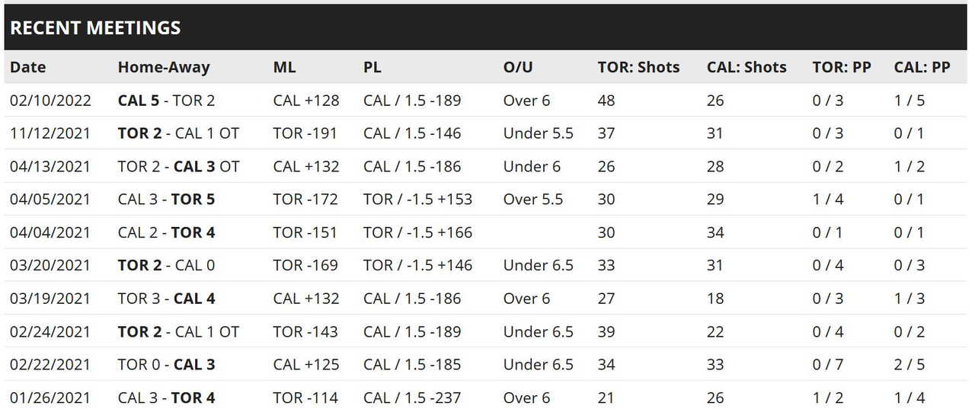Click the TOR: PP column header
975x409 pixels.
841,67
